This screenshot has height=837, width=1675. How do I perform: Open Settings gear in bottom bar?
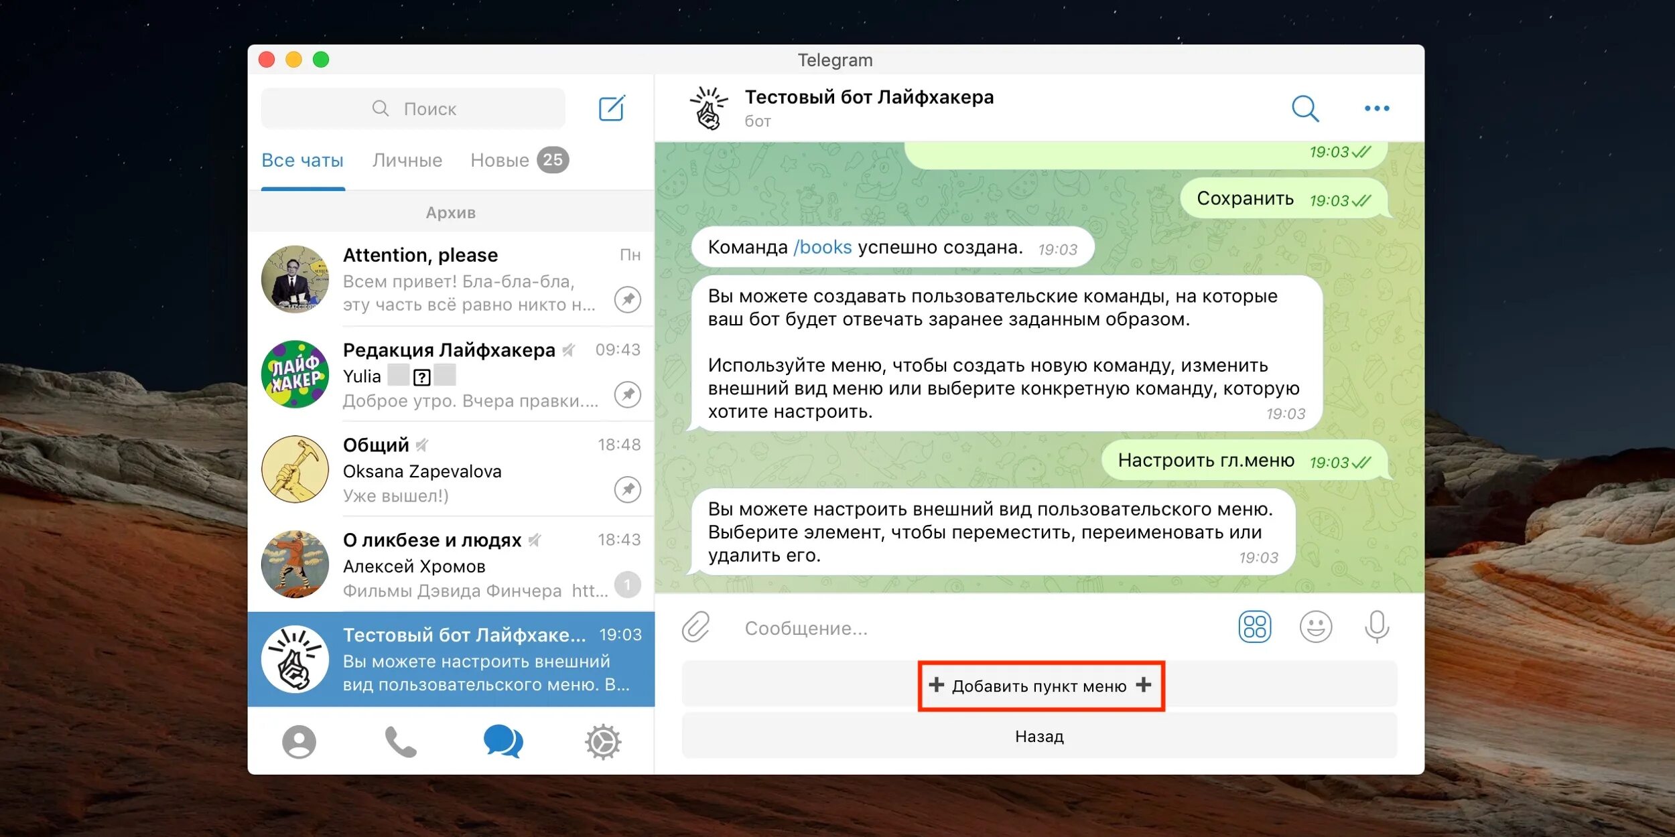pyautogui.click(x=603, y=741)
